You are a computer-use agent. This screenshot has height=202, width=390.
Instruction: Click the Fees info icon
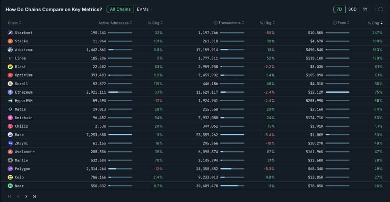click(335, 23)
